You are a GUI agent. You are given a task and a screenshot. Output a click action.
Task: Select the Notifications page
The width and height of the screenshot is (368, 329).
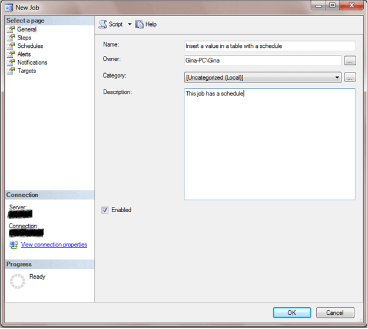click(x=32, y=62)
